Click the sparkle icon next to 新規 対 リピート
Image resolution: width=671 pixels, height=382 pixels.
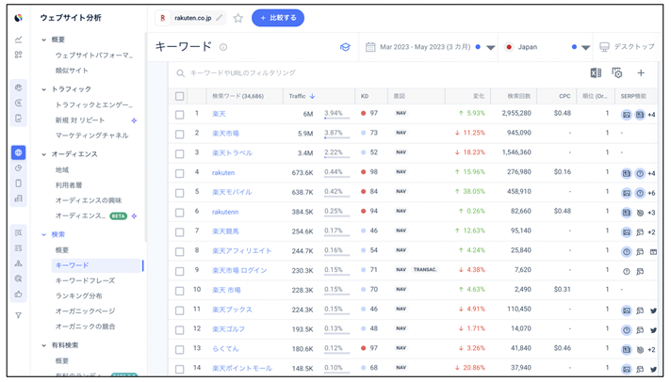134,121
